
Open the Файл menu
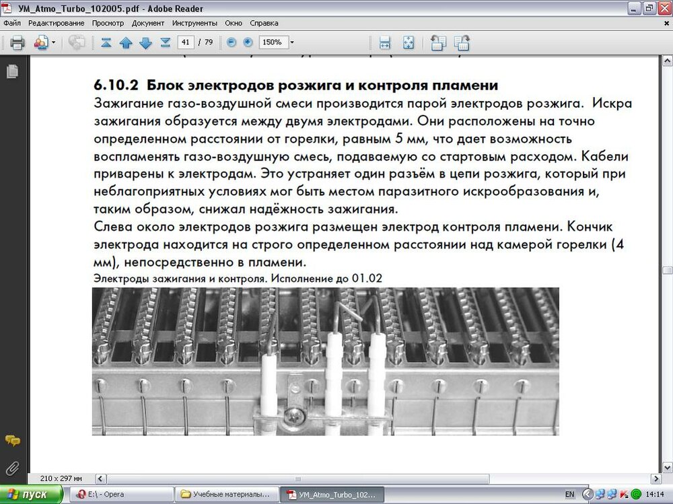click(x=11, y=23)
